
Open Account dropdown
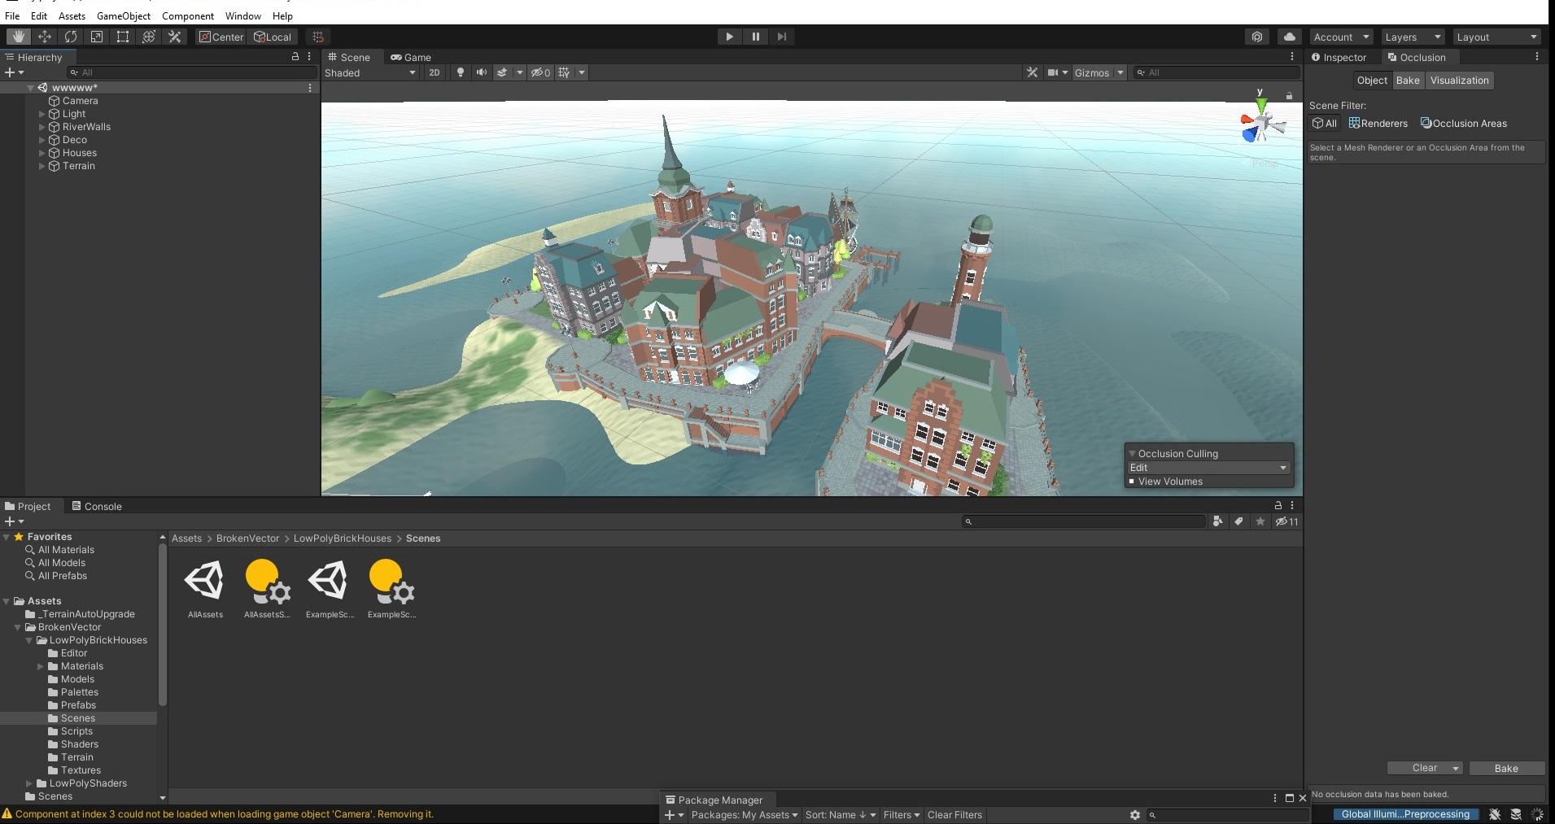point(1341,37)
